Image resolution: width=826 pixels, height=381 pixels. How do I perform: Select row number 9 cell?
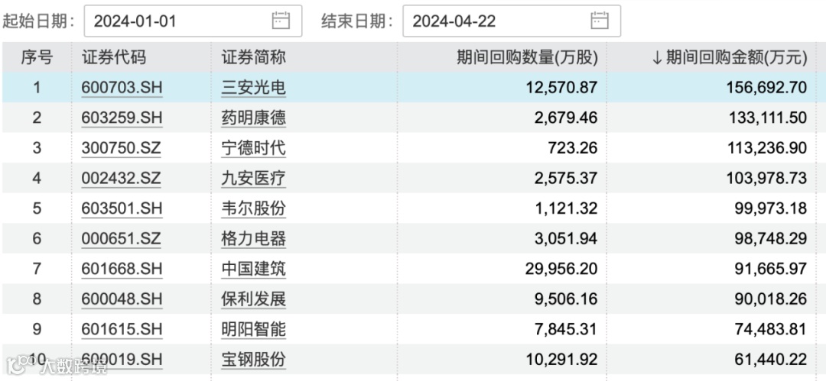click(x=37, y=329)
